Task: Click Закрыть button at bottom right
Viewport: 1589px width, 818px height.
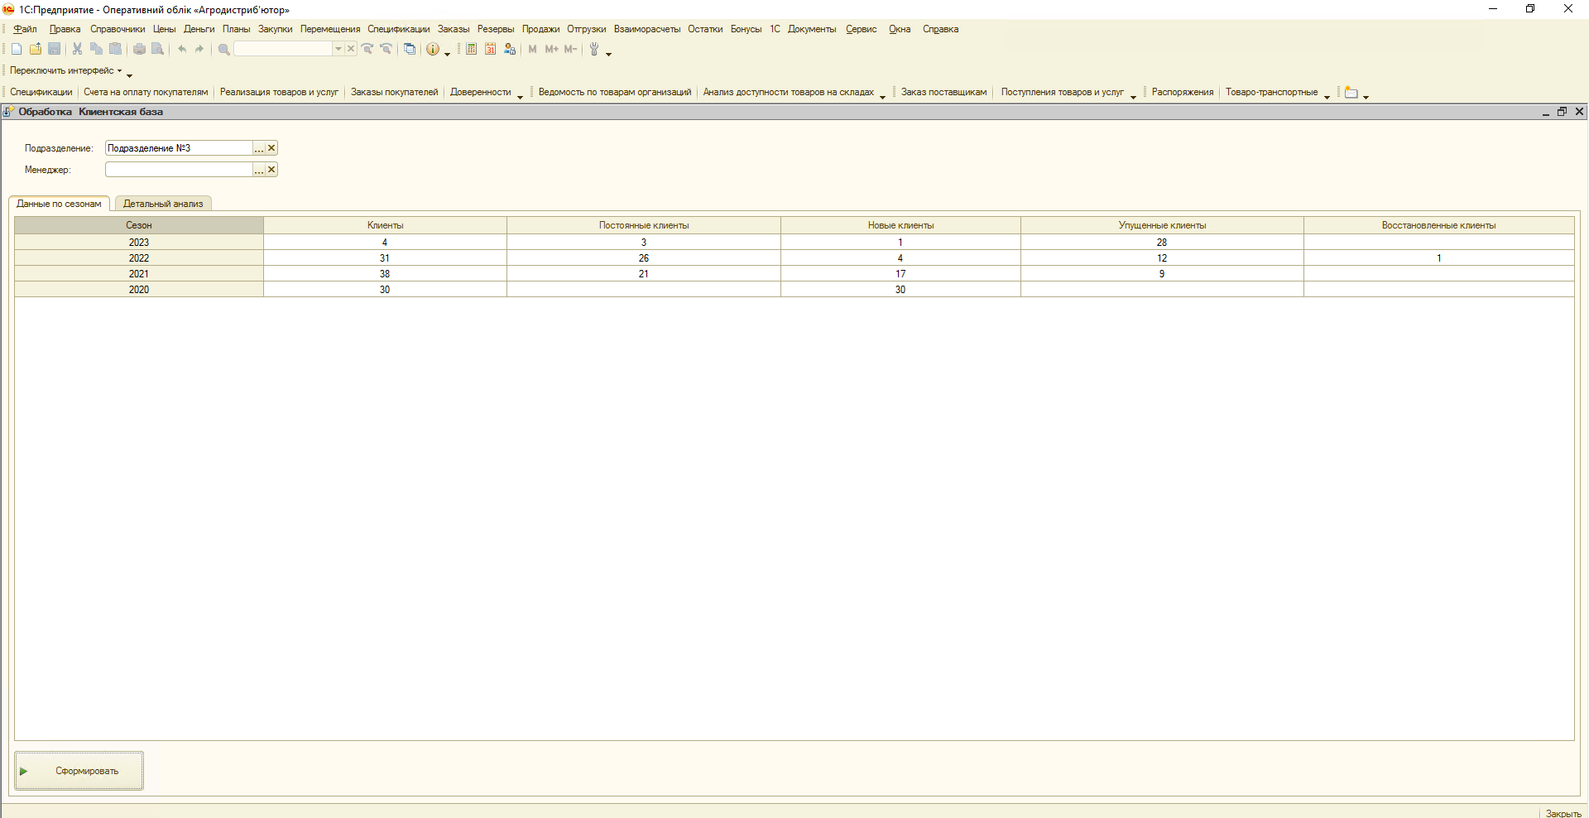Action: (1563, 813)
